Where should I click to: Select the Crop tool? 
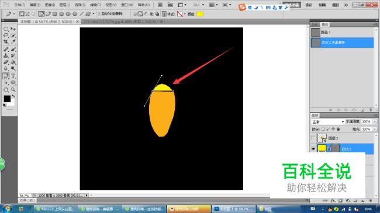(x=6, y=42)
